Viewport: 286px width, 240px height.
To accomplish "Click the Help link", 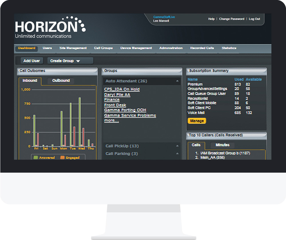I will (211, 19).
